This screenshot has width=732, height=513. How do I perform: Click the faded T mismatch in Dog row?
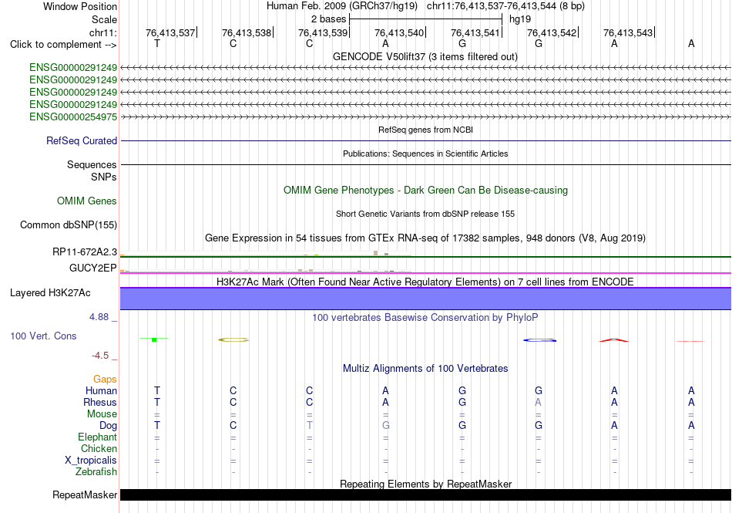[x=310, y=425]
